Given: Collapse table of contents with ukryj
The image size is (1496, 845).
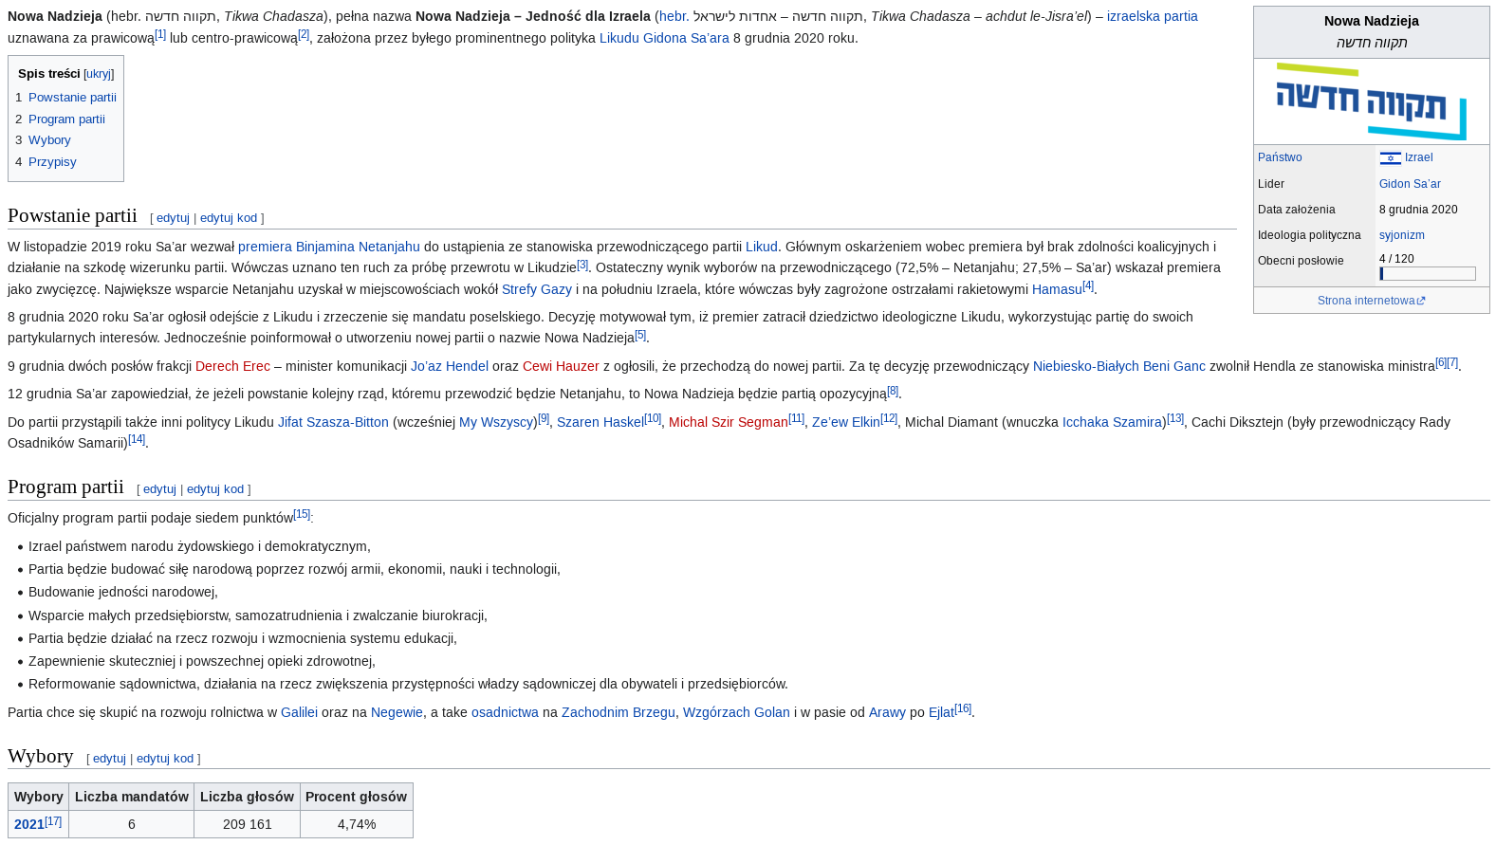Looking at the screenshot, I should point(98,74).
